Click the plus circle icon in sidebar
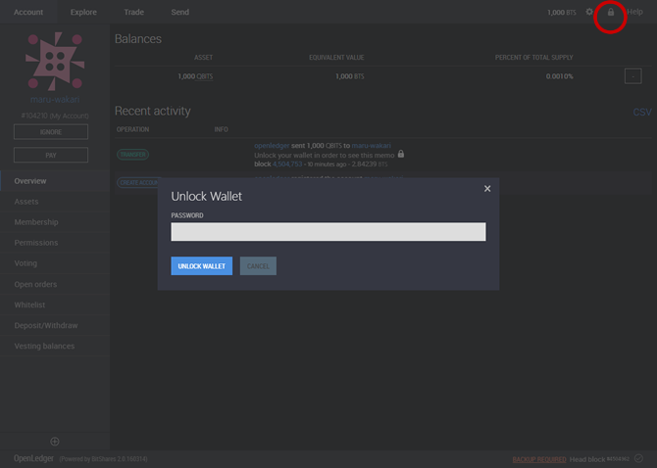This screenshot has height=468, width=657. (55, 443)
